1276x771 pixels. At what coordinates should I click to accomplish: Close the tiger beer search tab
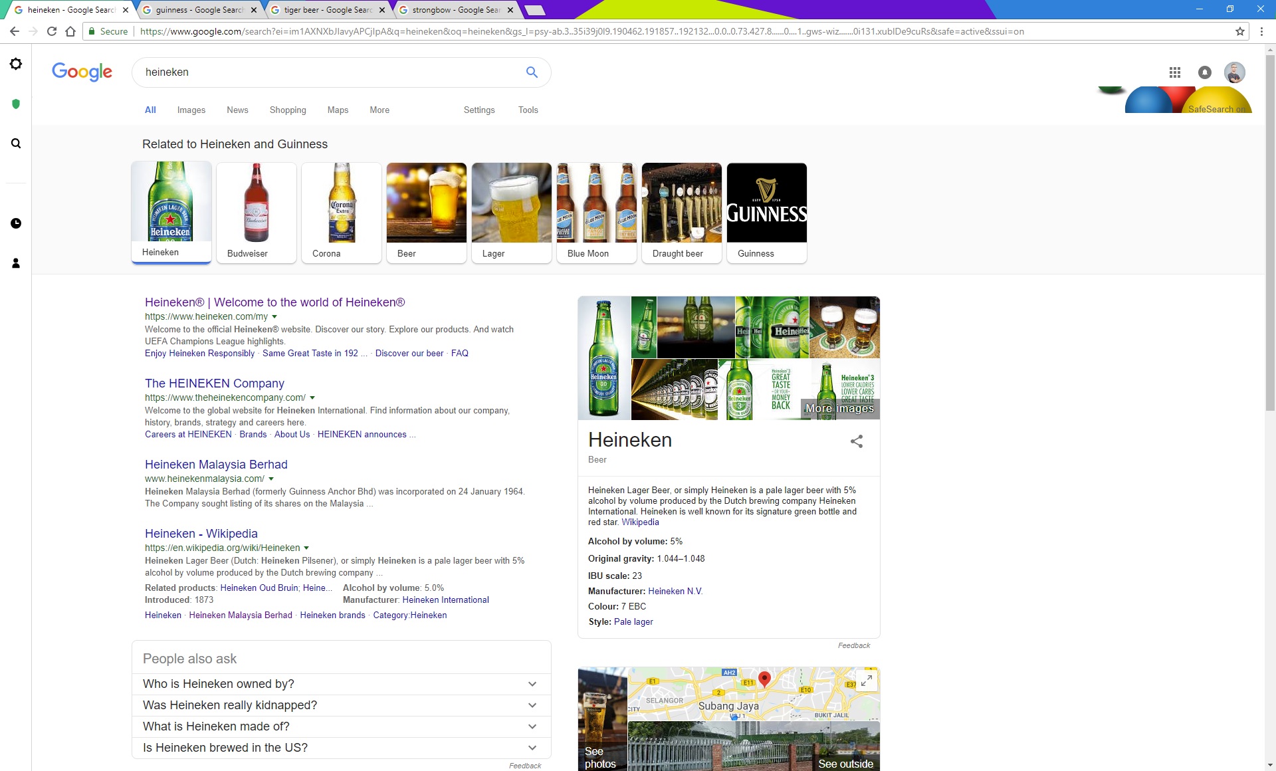coord(381,10)
